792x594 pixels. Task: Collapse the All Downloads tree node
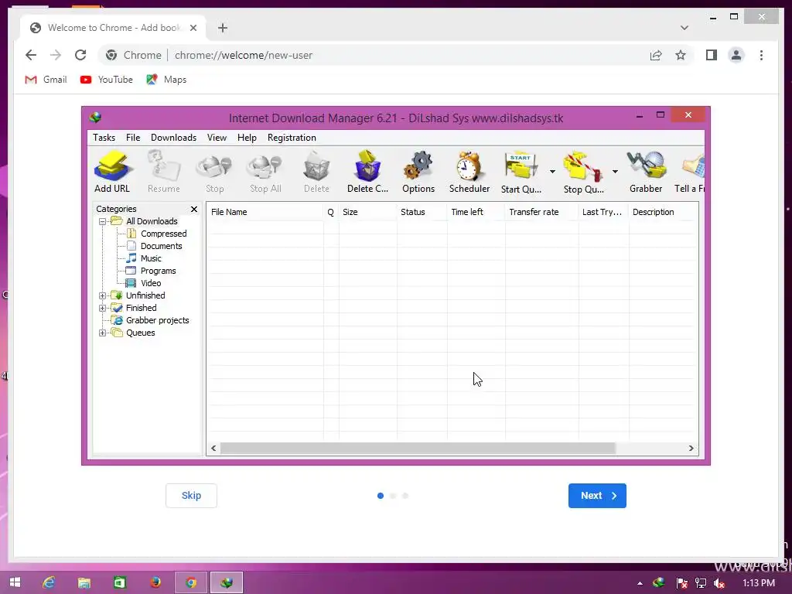(x=103, y=221)
